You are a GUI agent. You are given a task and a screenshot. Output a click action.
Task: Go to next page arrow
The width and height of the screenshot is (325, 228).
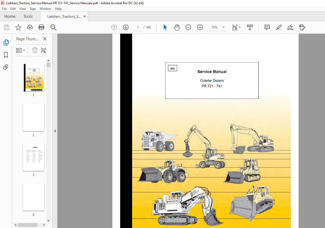(x=126, y=27)
